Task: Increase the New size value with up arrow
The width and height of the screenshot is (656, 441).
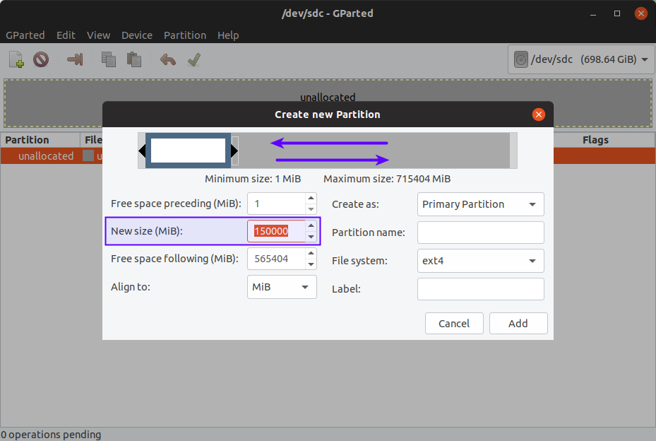Action: (x=311, y=226)
